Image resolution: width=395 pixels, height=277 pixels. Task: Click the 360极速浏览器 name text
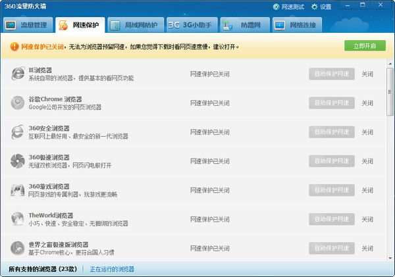click(49, 157)
